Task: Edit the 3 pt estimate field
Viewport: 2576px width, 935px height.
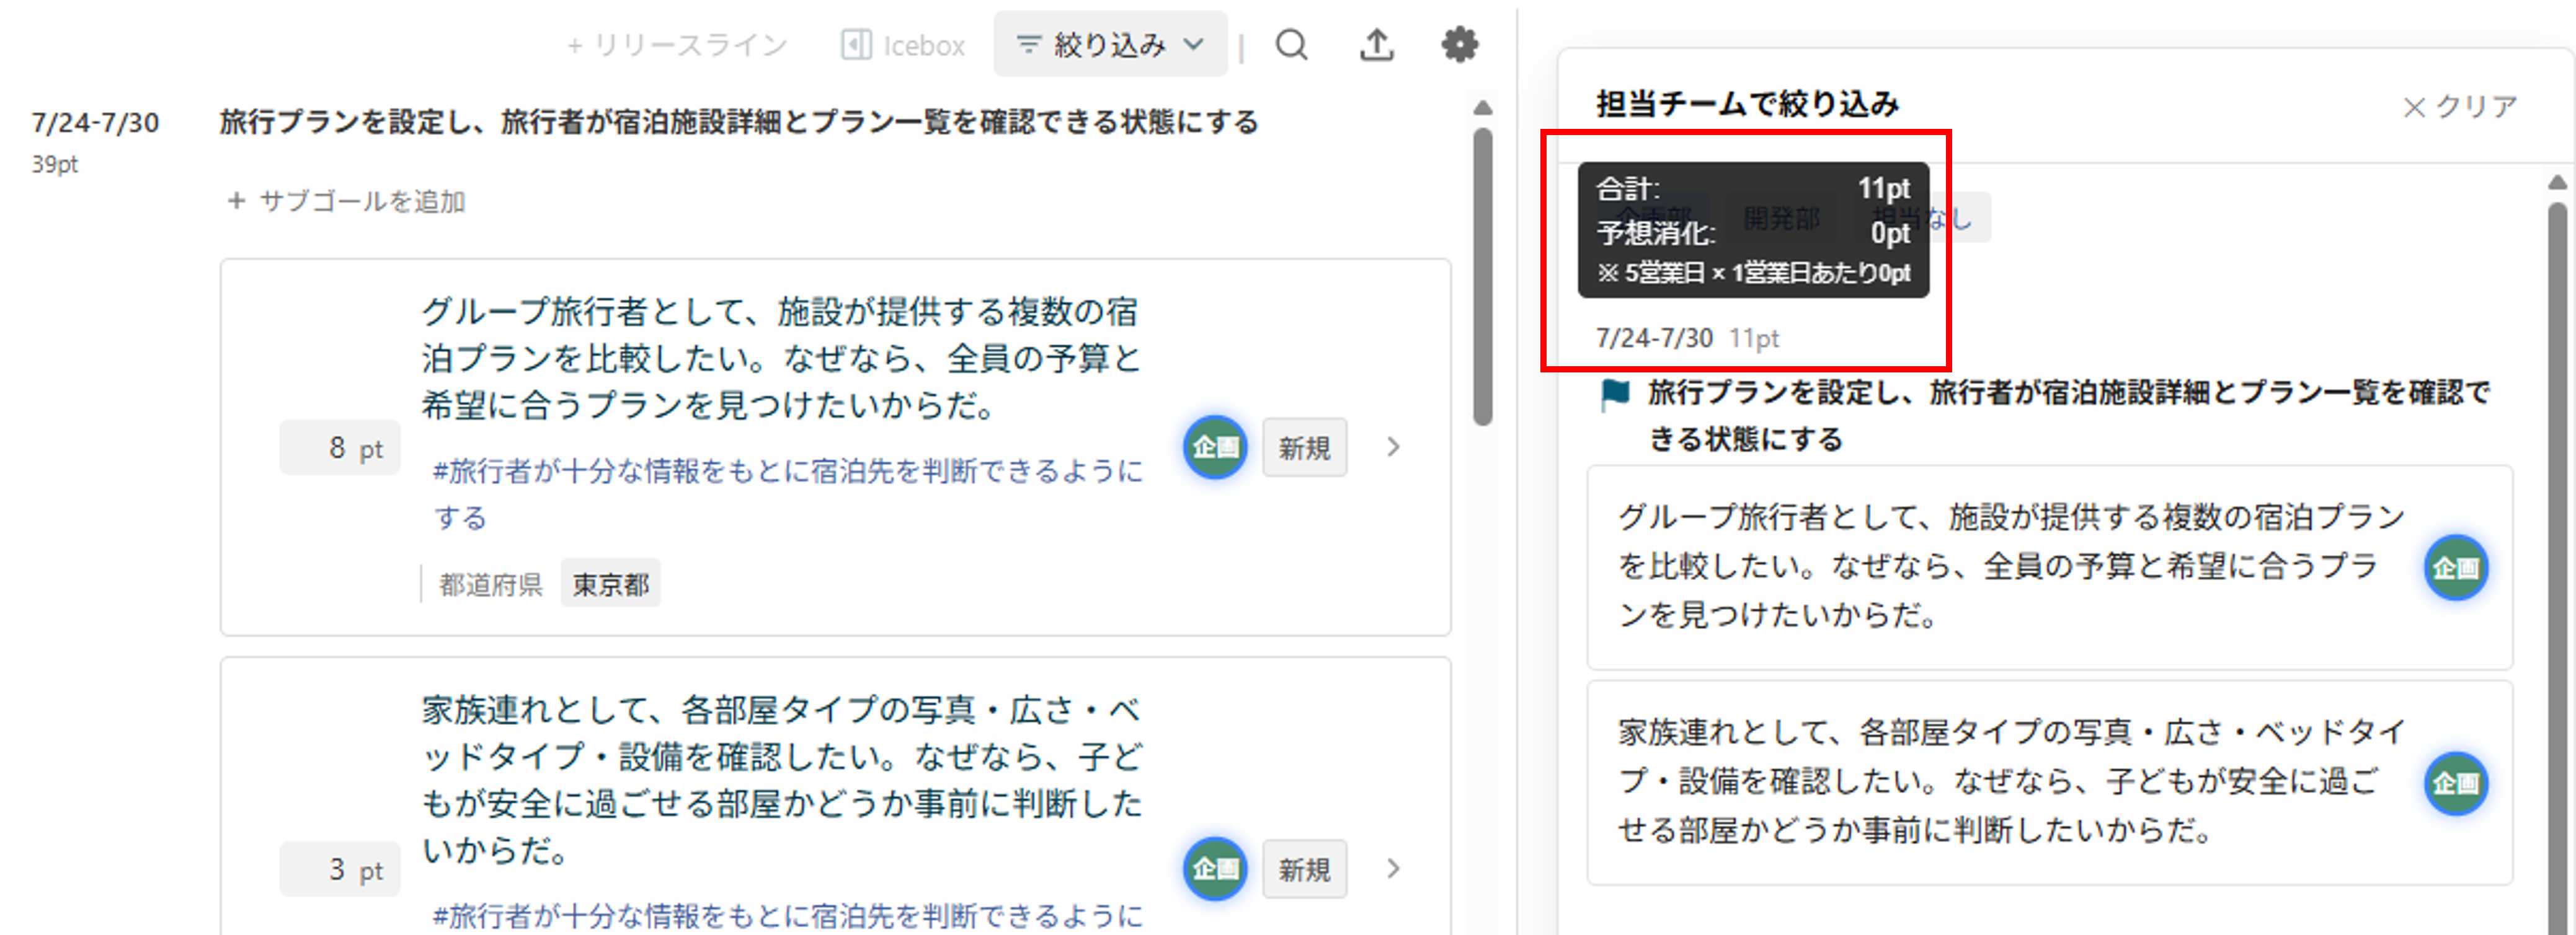Action: (340, 869)
